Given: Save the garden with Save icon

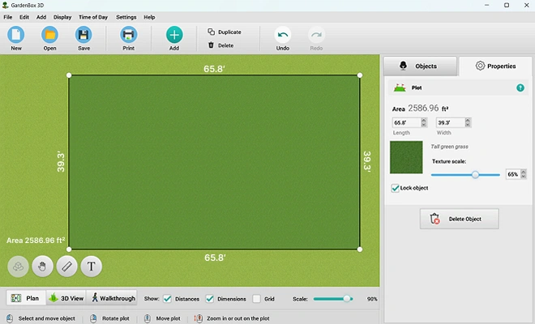Looking at the screenshot, I should point(83,35).
